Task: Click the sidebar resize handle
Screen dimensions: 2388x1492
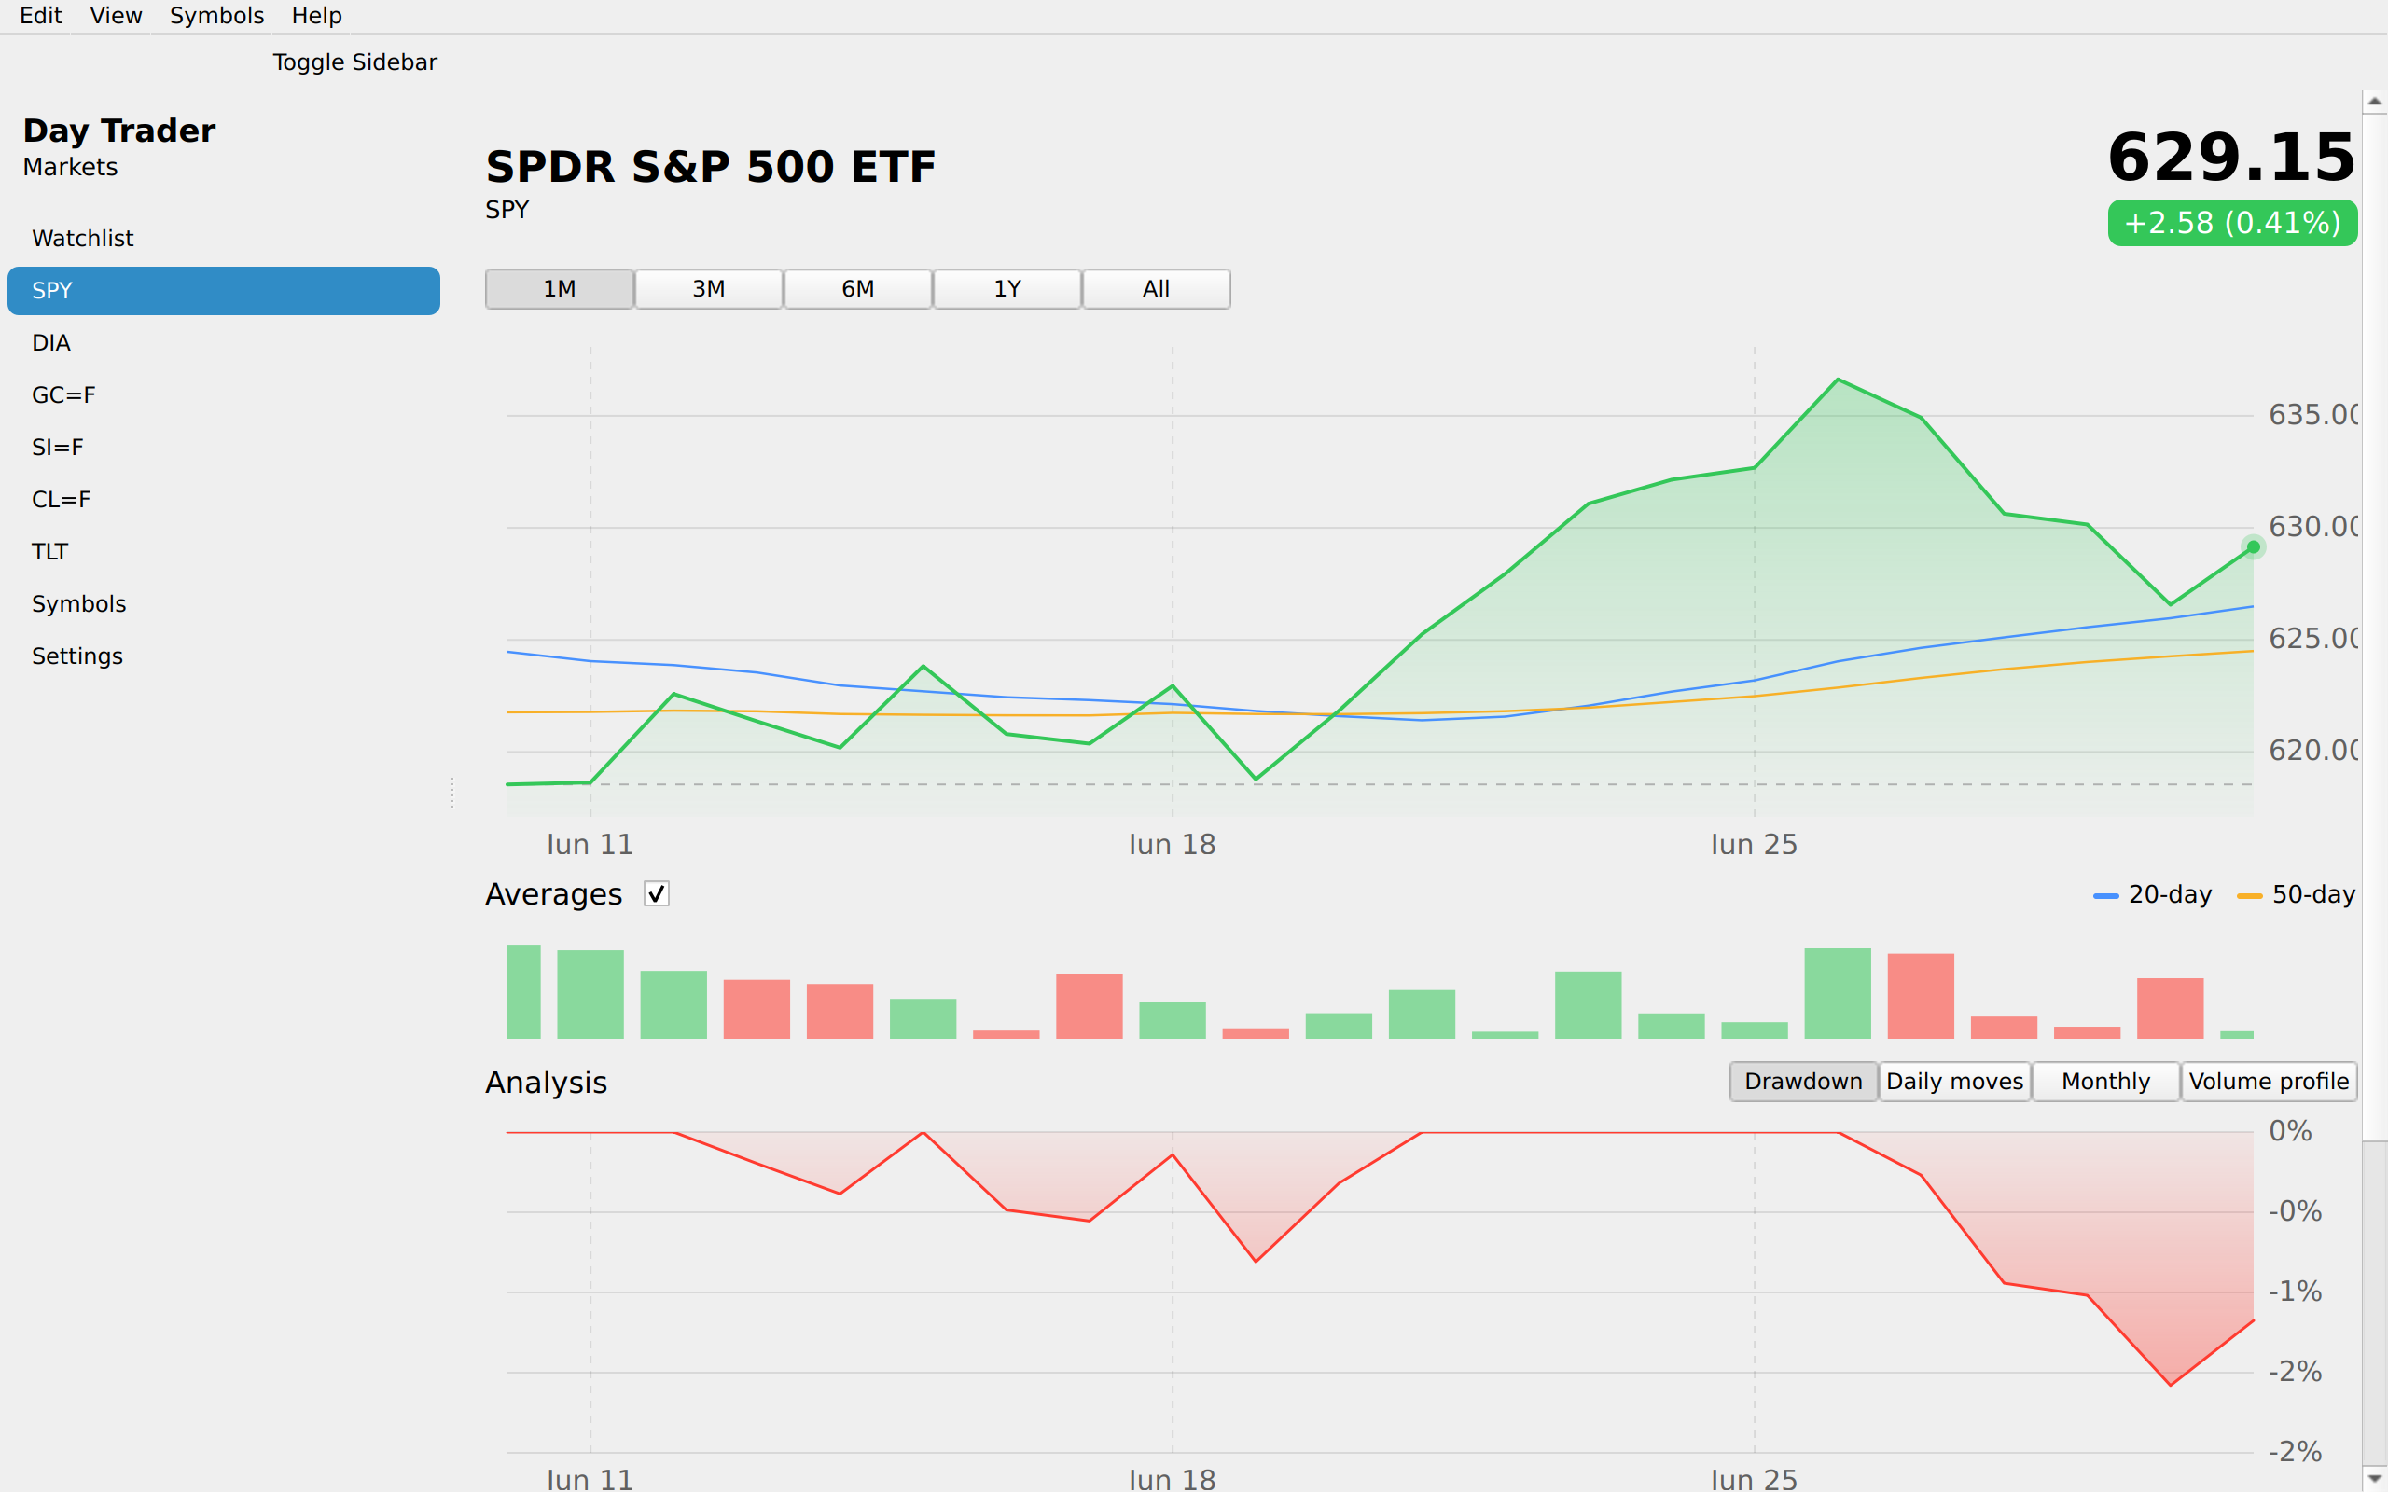Action: coord(451,793)
